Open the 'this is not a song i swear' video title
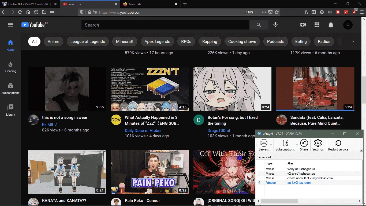The width and height of the screenshot is (366, 206). point(65,117)
